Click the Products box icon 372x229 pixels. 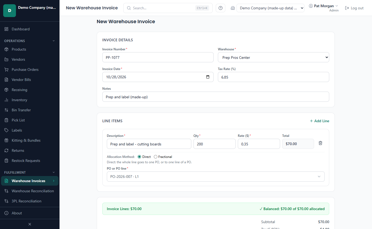click(x=6, y=49)
